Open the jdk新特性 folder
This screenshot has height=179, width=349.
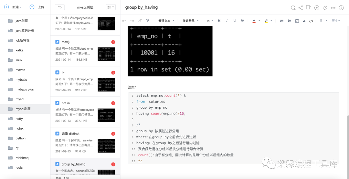pos(25,40)
